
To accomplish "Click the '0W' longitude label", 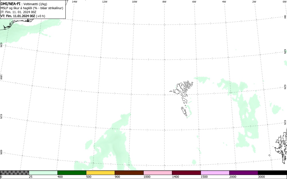I will [x=284, y=2].
